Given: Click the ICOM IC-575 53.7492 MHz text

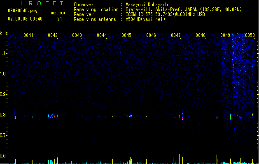Looking at the screenshot, I should pos(165,14).
